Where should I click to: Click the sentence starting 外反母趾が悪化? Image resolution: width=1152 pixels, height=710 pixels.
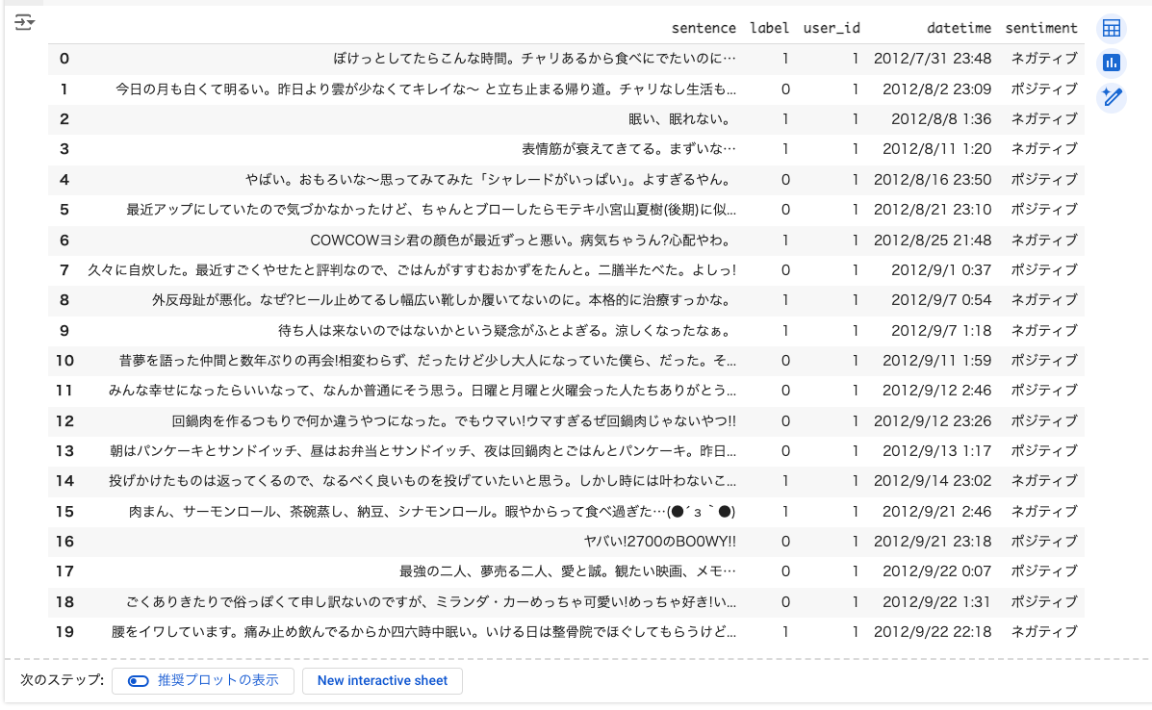pyautogui.click(x=444, y=300)
